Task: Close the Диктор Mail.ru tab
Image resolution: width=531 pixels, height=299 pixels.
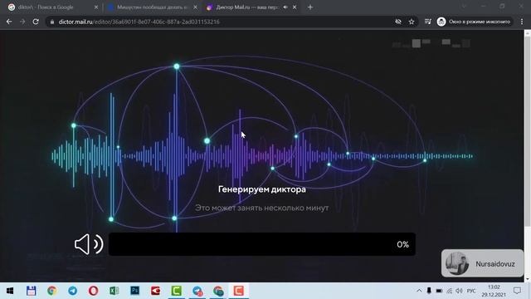Action: (x=295, y=7)
